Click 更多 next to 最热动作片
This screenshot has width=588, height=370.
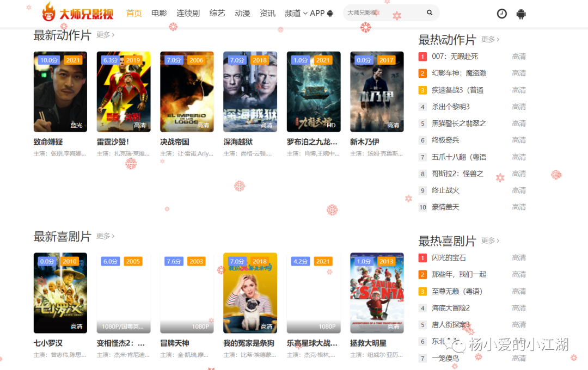490,39
